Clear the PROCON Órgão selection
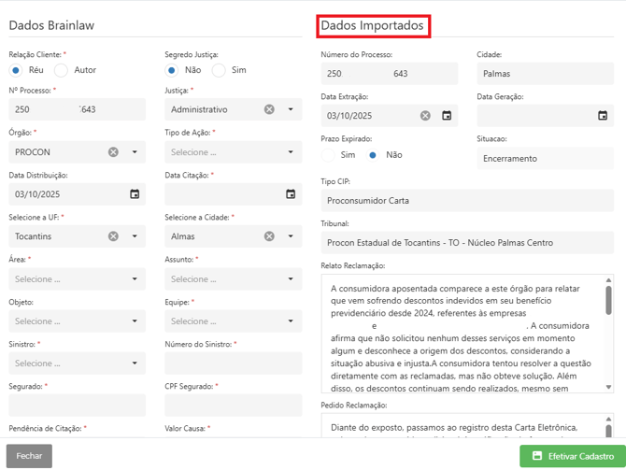This screenshot has height=470, width=626. [113, 152]
